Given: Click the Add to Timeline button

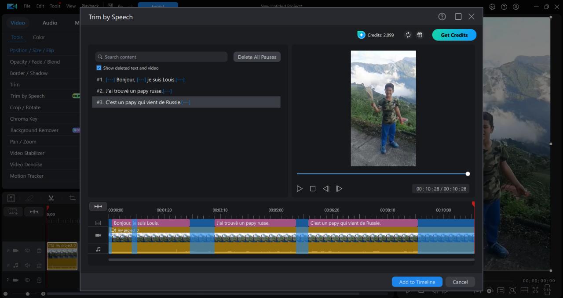Looking at the screenshot, I should tap(417, 282).
